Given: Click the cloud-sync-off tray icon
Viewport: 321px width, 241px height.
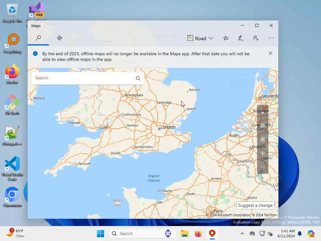Looking at the screenshot, I should [x=252, y=233].
